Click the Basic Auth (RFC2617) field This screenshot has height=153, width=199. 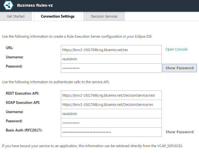pos(111,132)
